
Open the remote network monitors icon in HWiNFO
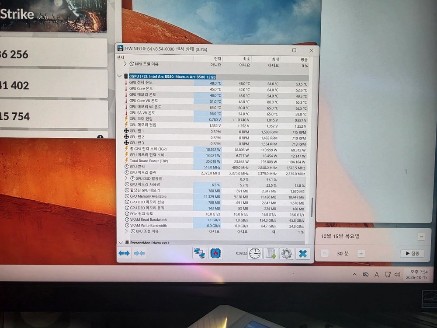200,253
